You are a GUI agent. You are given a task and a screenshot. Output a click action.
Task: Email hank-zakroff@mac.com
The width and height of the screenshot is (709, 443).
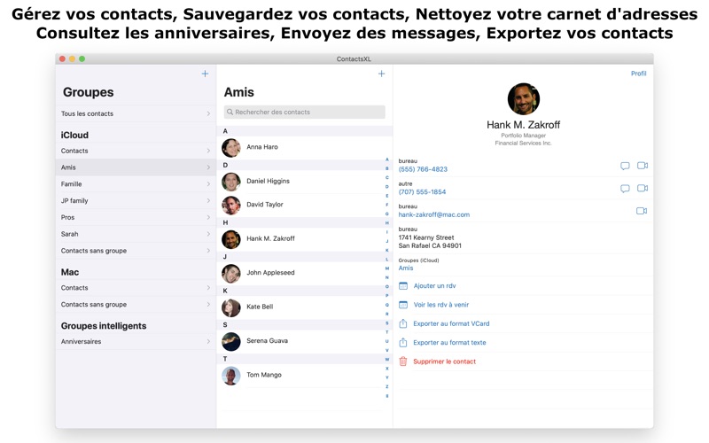click(x=434, y=214)
